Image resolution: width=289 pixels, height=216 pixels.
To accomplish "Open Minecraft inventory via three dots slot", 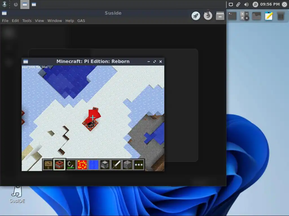I will tap(139, 165).
